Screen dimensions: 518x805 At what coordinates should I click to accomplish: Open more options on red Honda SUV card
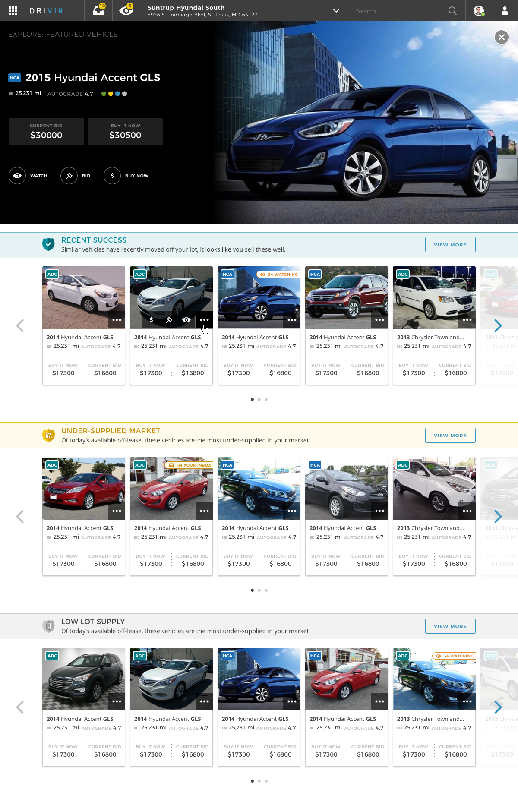379,320
